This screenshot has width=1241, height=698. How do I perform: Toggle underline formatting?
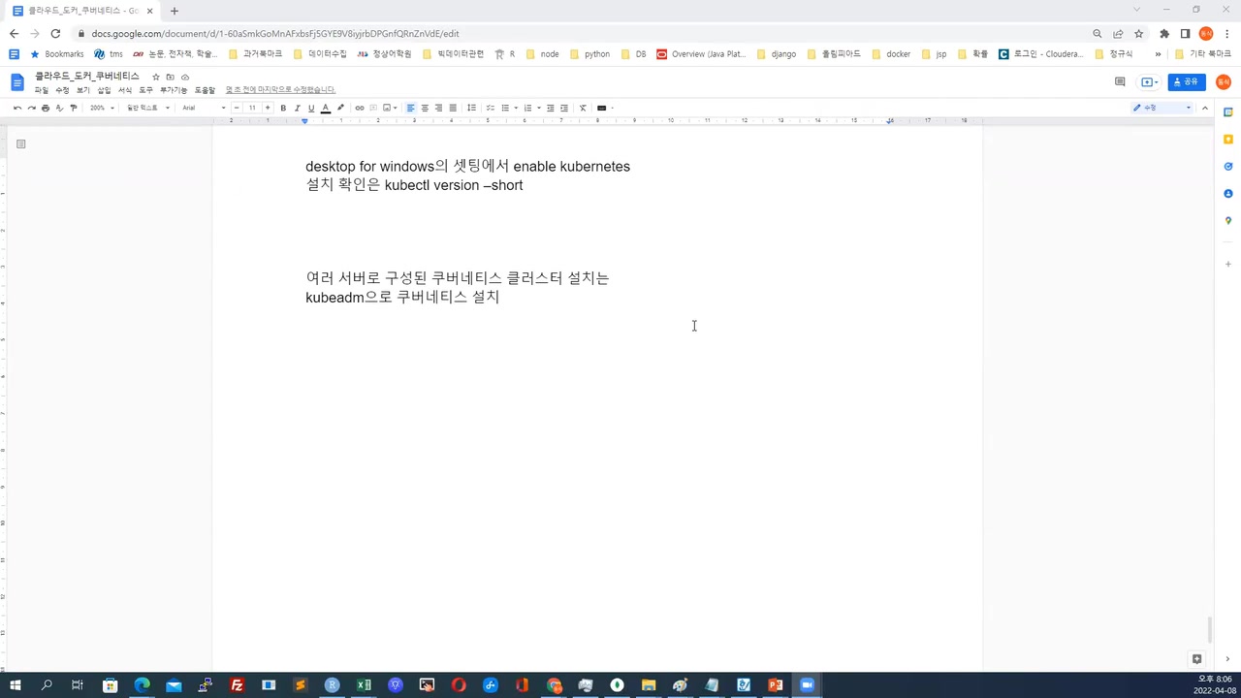click(310, 108)
